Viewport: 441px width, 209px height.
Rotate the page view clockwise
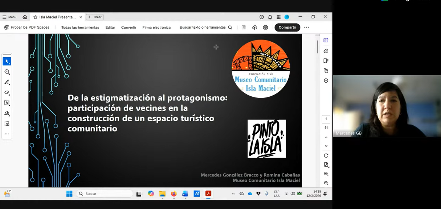(326, 155)
